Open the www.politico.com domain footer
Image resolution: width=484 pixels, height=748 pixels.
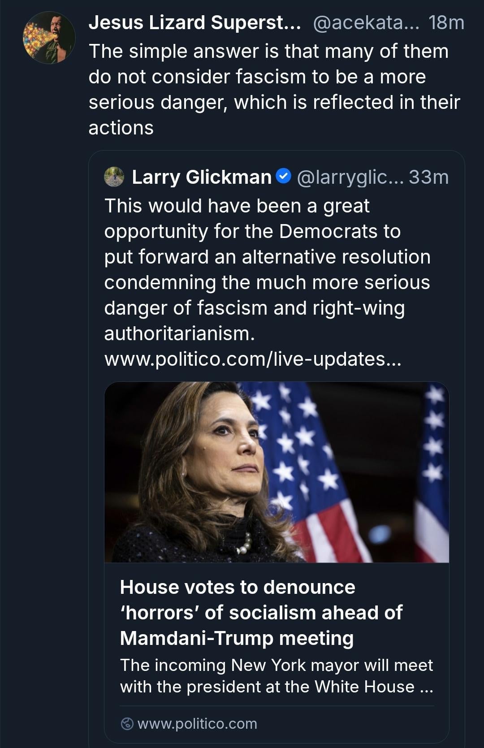pos(197,723)
